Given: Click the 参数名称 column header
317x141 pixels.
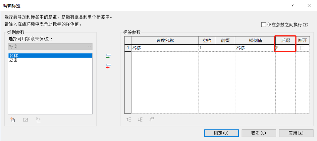Looking at the screenshot, I should point(165,40).
